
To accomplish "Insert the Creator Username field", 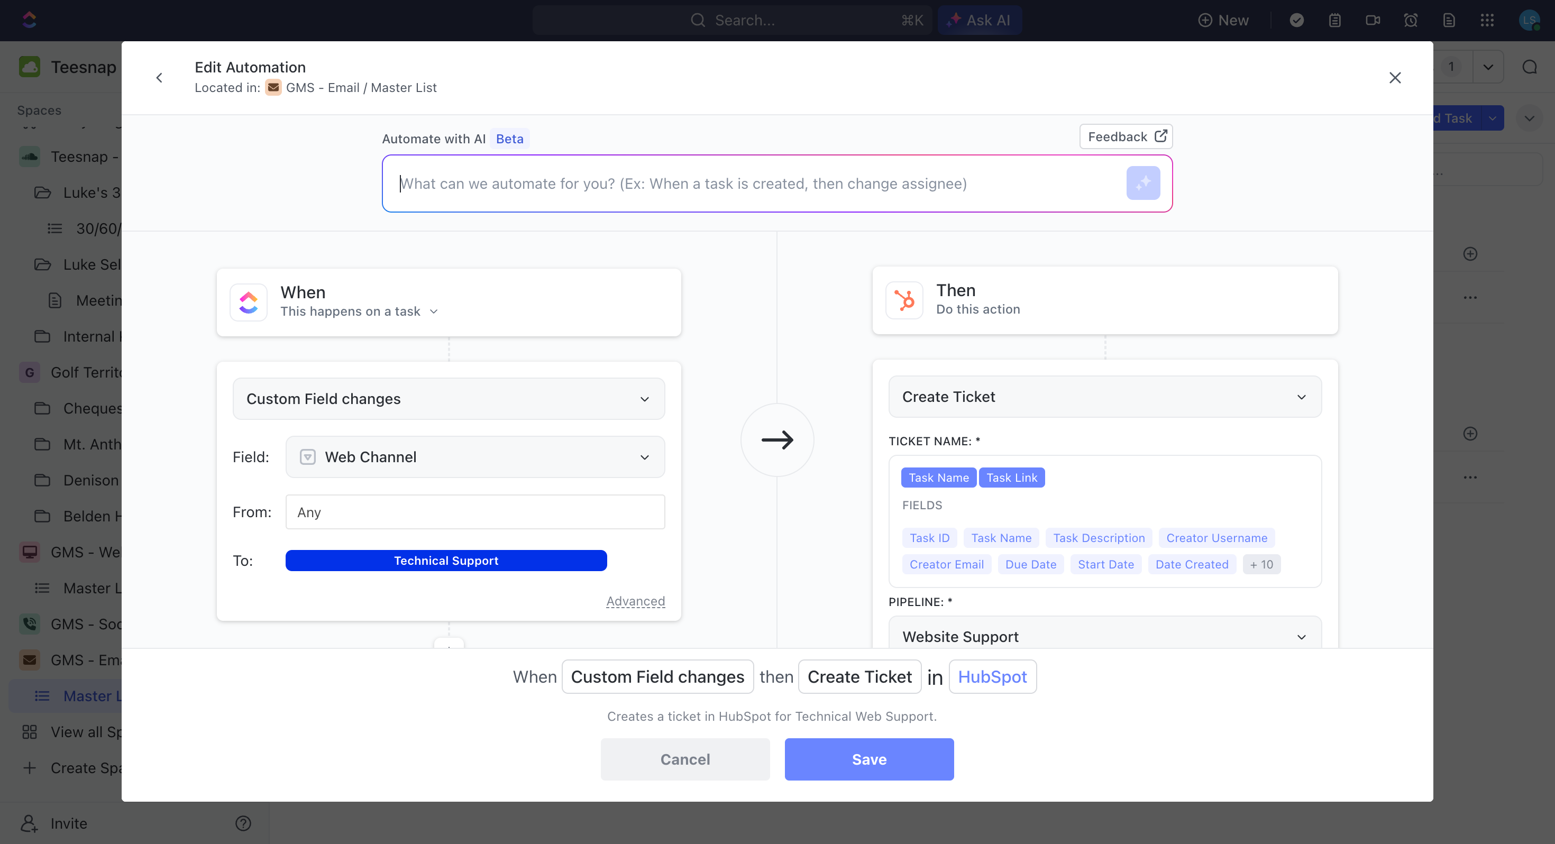I will (1216, 537).
